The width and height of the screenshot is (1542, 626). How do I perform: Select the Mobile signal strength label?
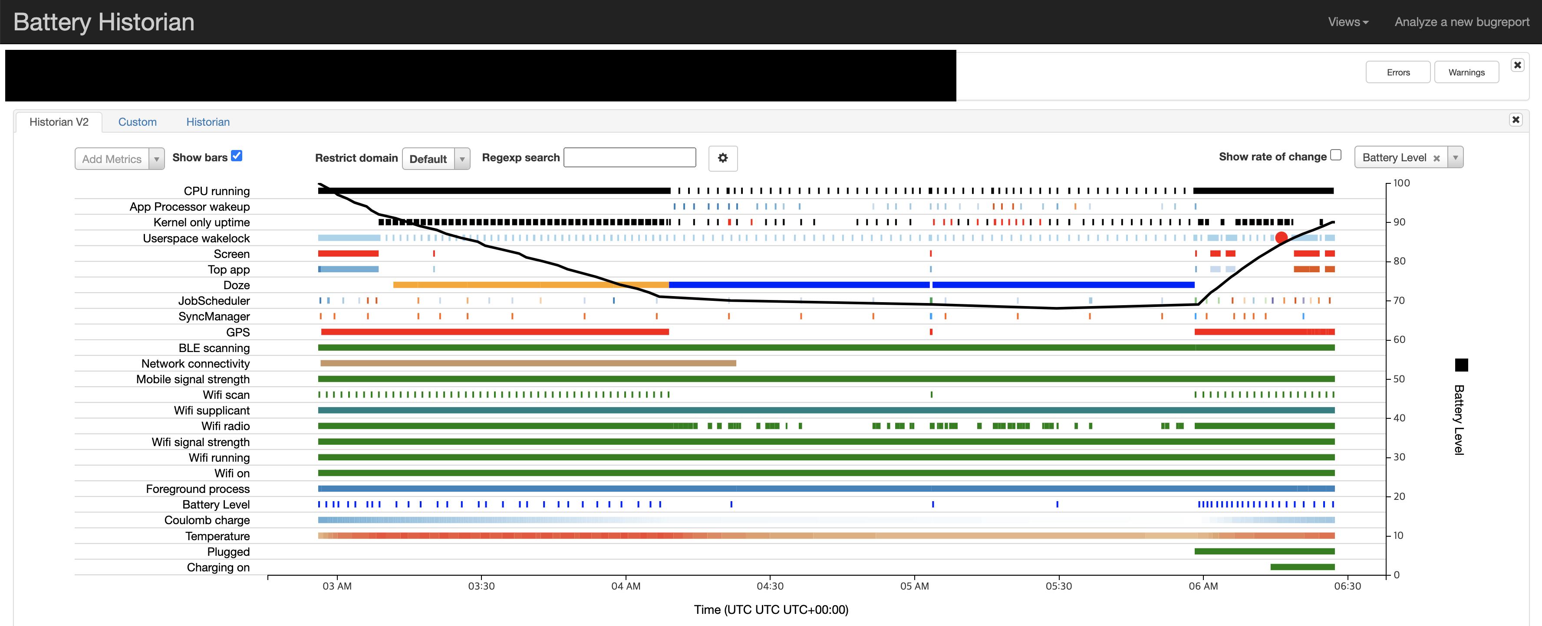tap(193, 379)
